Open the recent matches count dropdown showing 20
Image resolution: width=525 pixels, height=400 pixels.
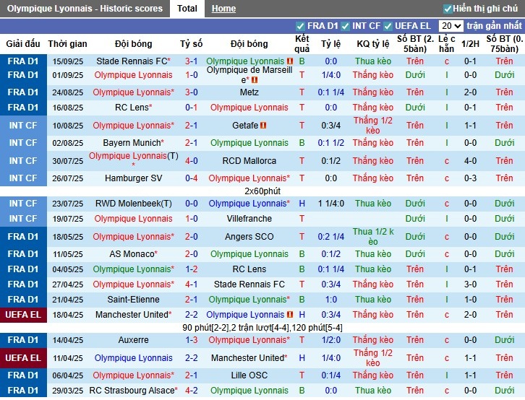(451, 25)
